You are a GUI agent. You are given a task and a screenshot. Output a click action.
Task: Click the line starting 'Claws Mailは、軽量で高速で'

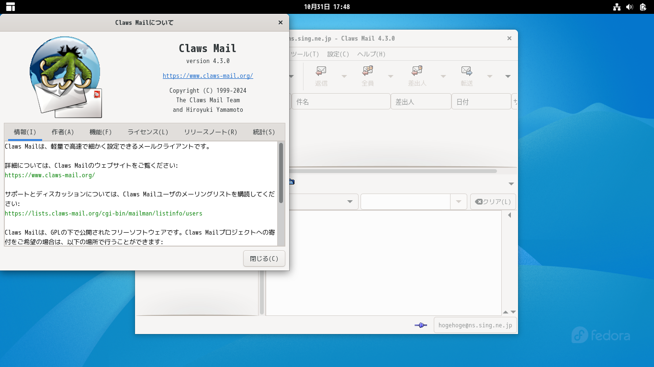(108, 146)
